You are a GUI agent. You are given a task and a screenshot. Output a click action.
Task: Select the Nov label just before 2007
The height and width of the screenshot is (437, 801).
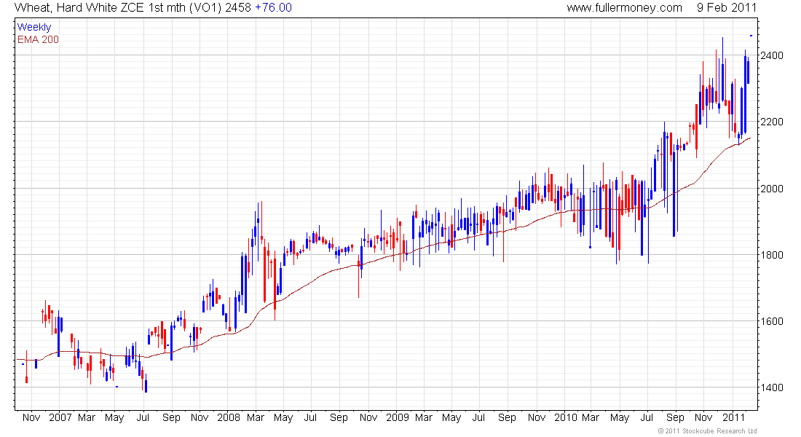31,417
